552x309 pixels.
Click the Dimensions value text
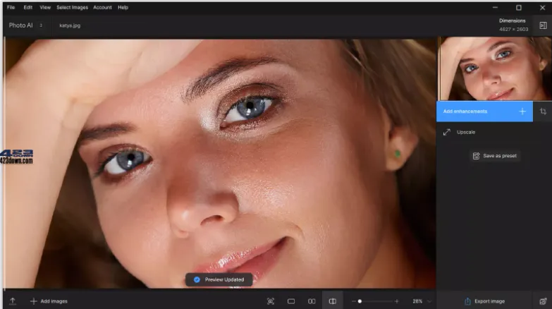coord(514,29)
